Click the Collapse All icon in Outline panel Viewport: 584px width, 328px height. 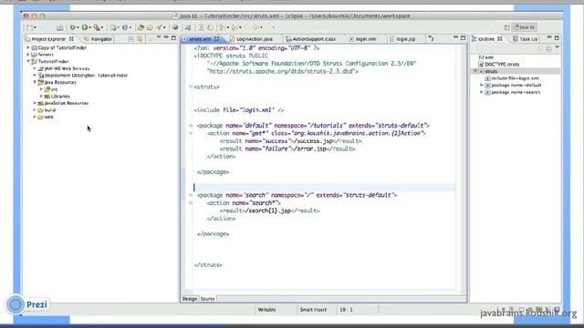click(549, 49)
